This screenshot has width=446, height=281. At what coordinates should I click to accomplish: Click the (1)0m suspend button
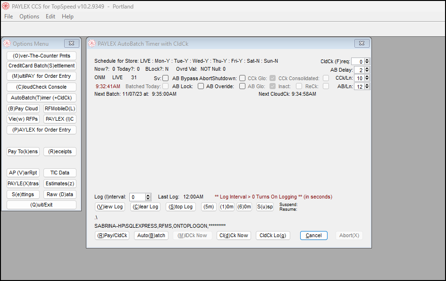(x=227, y=207)
